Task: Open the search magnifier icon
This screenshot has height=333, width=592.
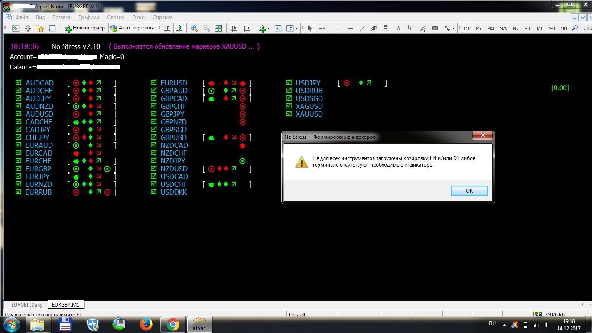Action: pos(575,28)
